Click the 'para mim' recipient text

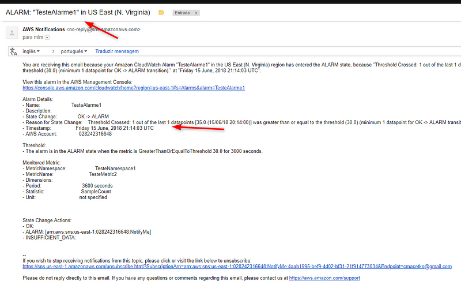coord(33,38)
